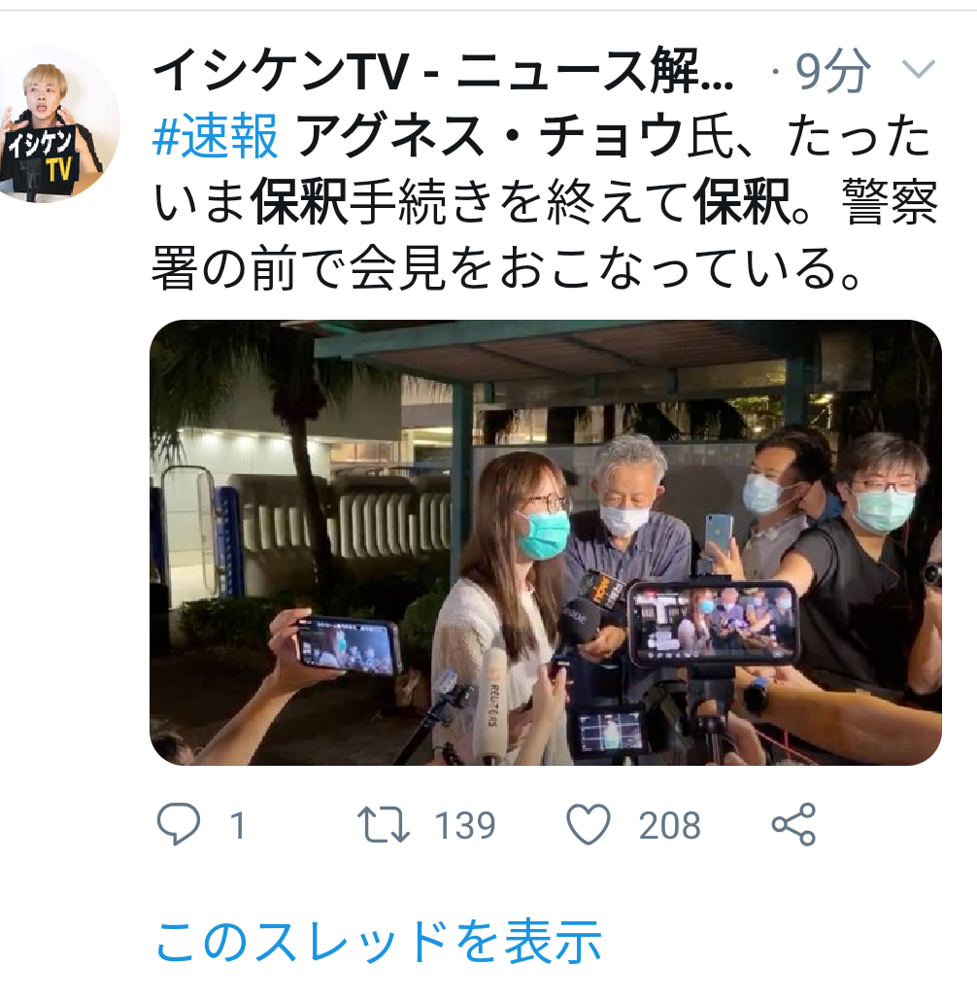This screenshot has height=1000, width=977.
Task: Open the イシケンTV profile avatar
Action: click(x=56, y=125)
